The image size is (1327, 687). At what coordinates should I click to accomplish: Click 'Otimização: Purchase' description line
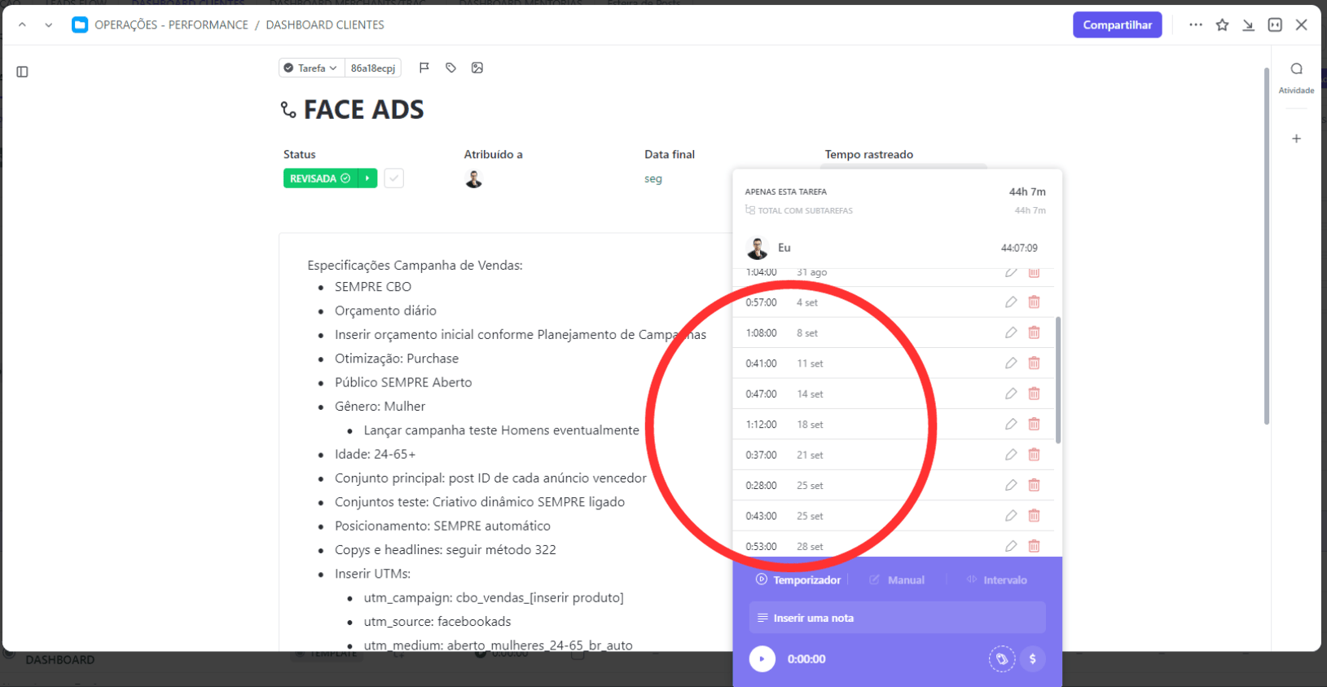click(x=397, y=359)
